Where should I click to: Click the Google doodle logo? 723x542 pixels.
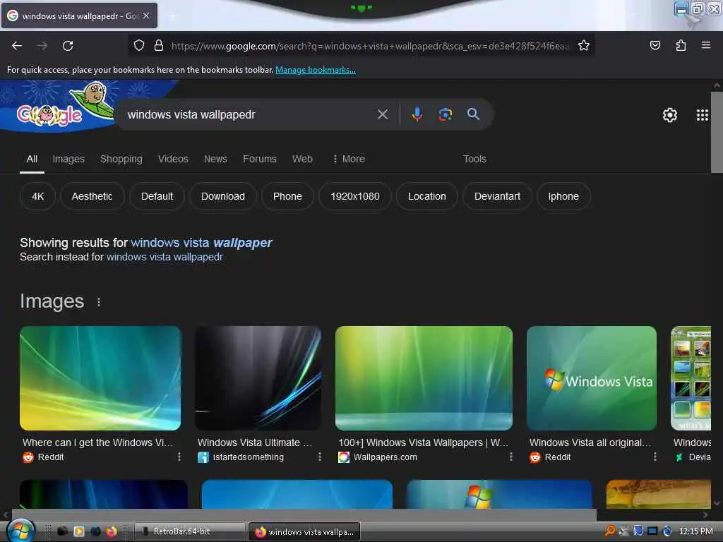tap(57, 107)
